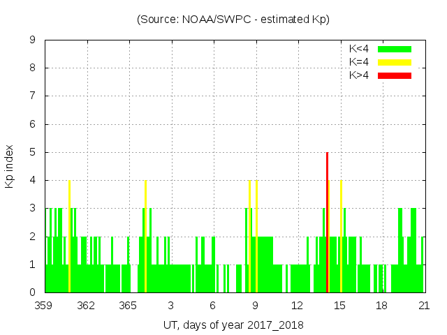Click x-axis tick label 21

pos(424,306)
